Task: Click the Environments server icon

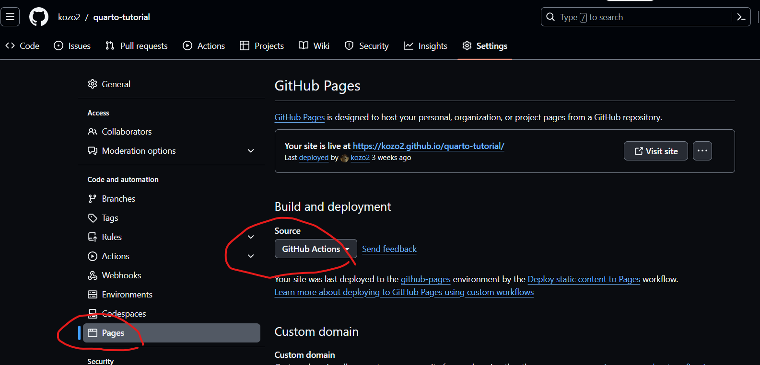Action: (93, 294)
